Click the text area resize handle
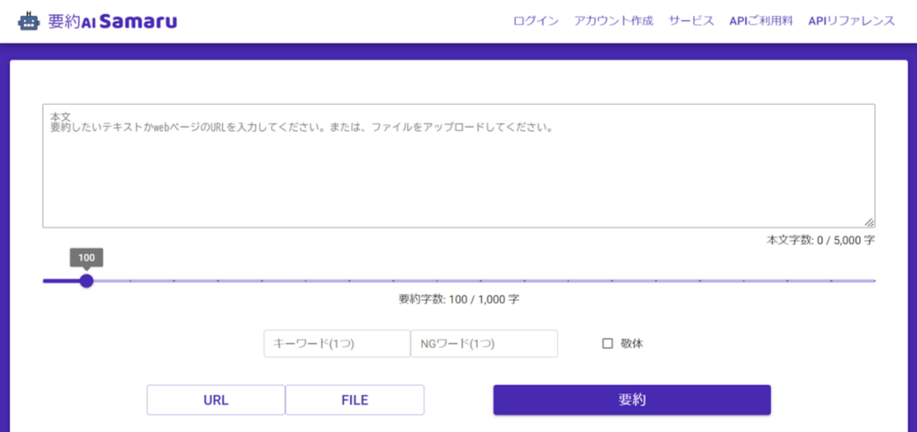Image resolution: width=917 pixels, height=432 pixels. click(x=869, y=222)
